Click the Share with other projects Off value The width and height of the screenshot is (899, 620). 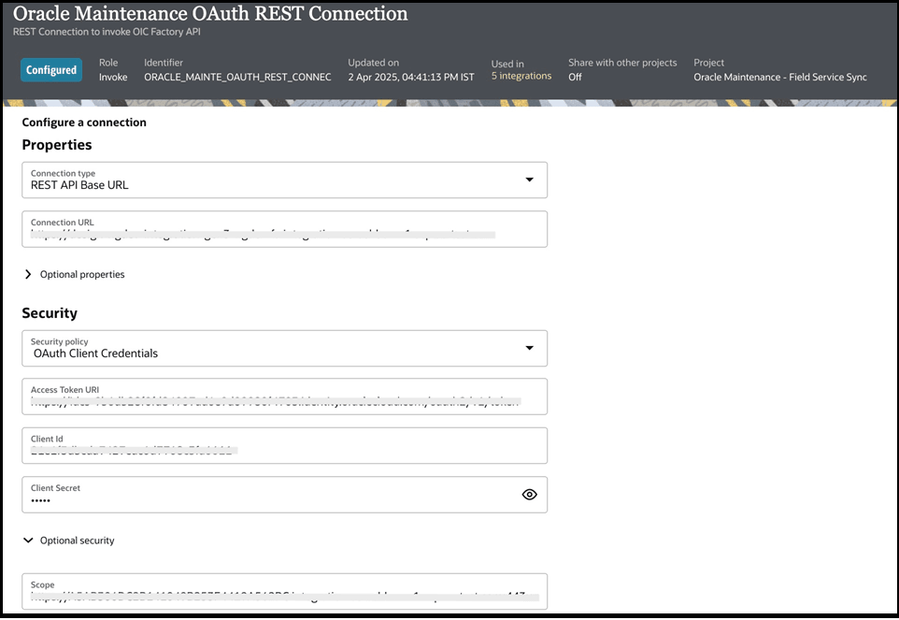(575, 77)
